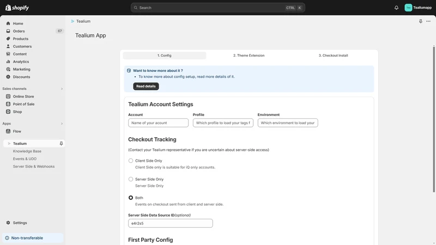
Task: Click the Products tag icon
Action: pos(8,39)
